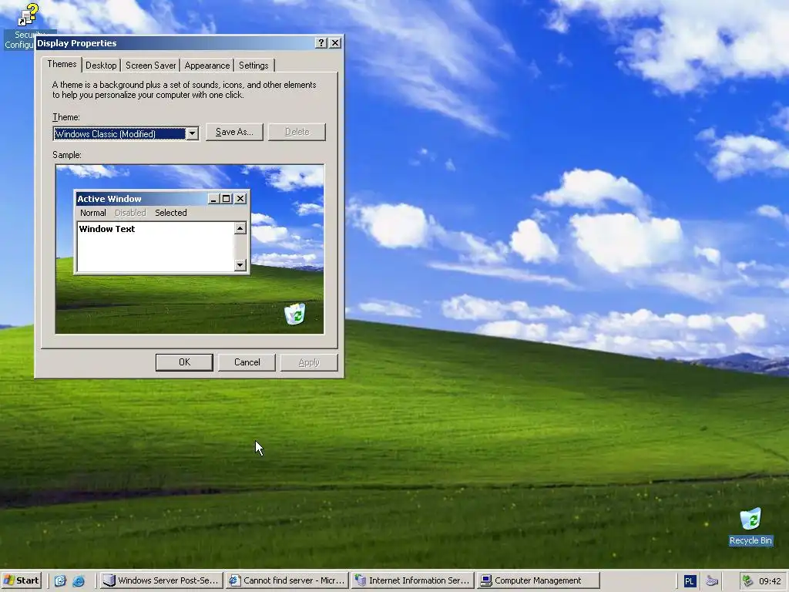Click the Window Text sample text
Viewport: 789px width, 592px height.
[x=106, y=229]
